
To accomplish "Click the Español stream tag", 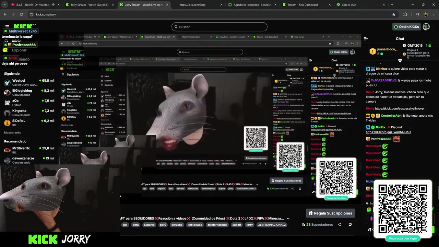I will point(149,225).
